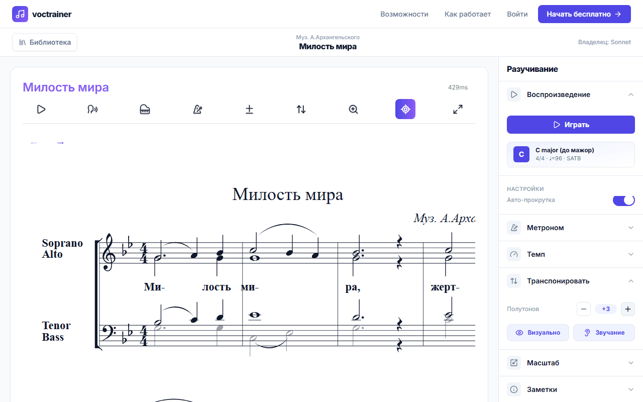Open the metronome tool in the score toolbar
Screen dimensions: 643x402
[197, 109]
